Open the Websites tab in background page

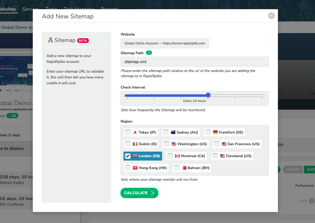(x=8, y=9)
